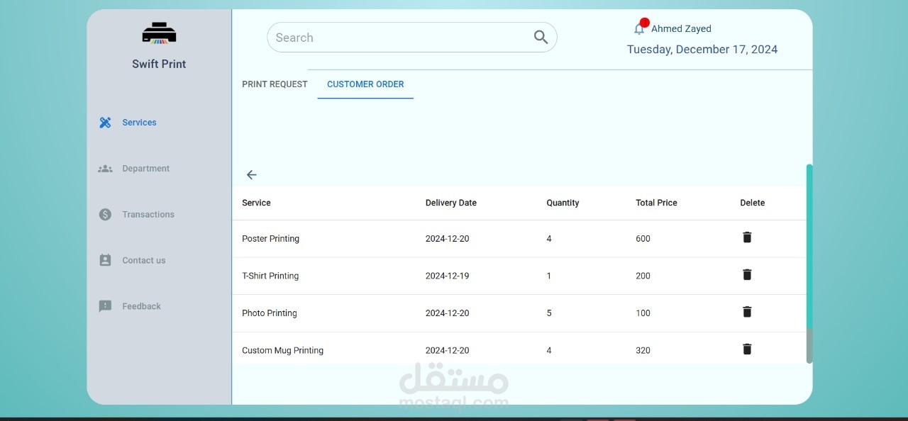Click the Quantity column header
Image resolution: width=908 pixels, height=421 pixels.
point(563,203)
